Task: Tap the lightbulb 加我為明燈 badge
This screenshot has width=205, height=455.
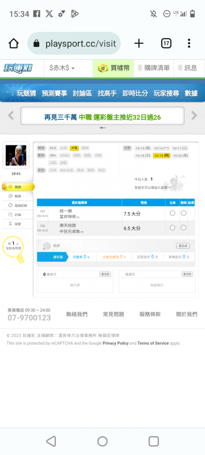Action: pos(14,249)
